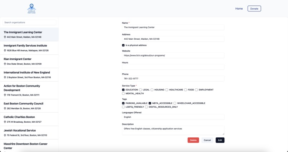This screenshot has height=152, width=288.
Task: Click into the Address input field
Action: tap(173, 39)
